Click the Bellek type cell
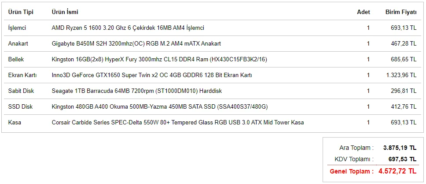 [16, 60]
